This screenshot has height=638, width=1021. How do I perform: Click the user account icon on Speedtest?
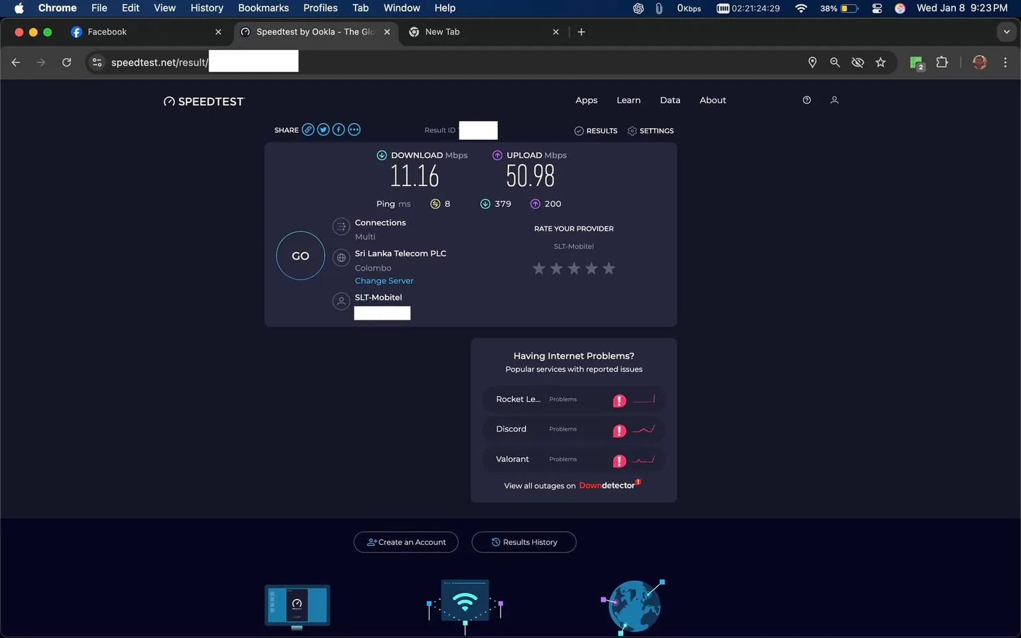[x=834, y=100]
